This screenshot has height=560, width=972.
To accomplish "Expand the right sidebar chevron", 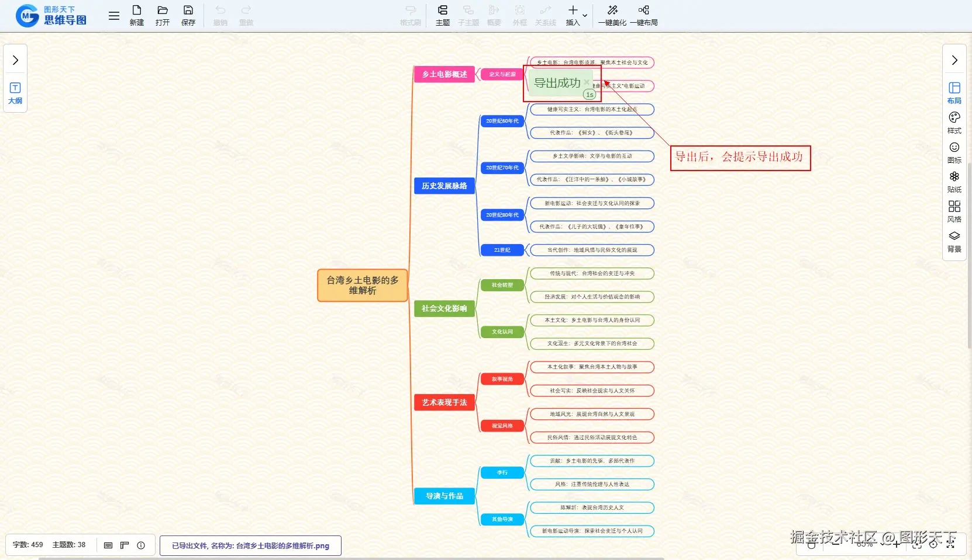I will (x=954, y=60).
